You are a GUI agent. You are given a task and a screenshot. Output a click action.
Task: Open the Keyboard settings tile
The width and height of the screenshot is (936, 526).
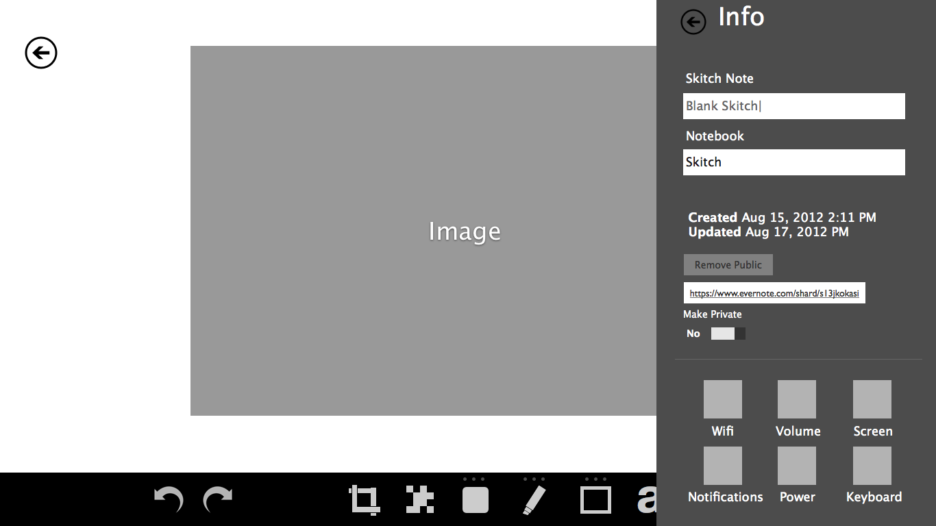(x=872, y=466)
